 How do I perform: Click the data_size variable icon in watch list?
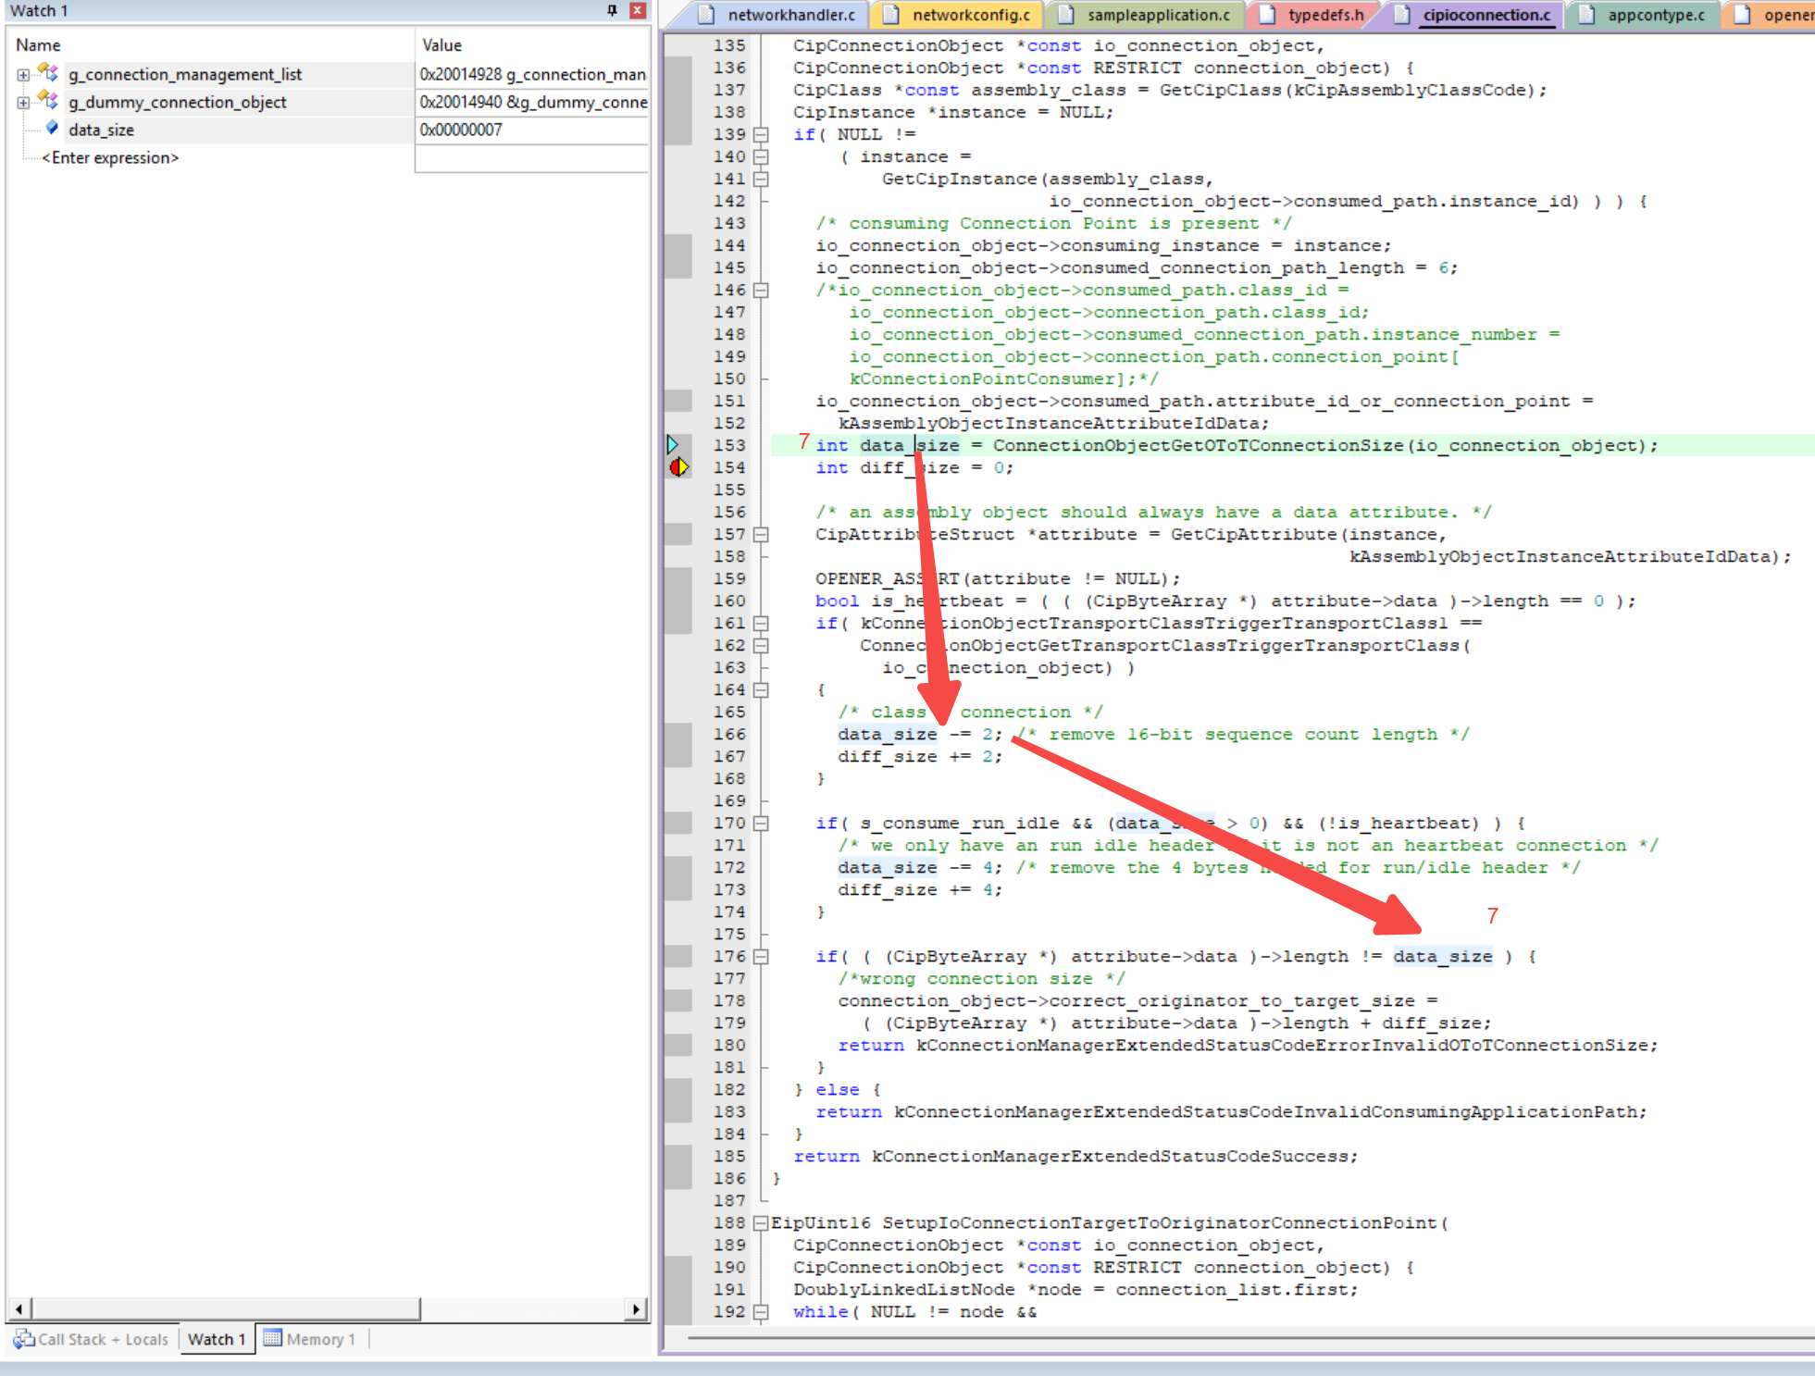[52, 129]
